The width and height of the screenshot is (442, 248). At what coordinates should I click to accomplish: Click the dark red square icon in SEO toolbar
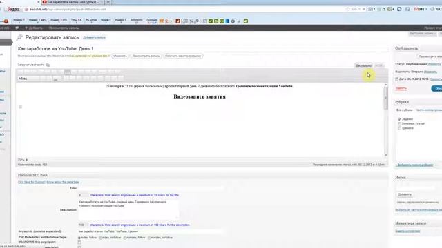point(178,21)
